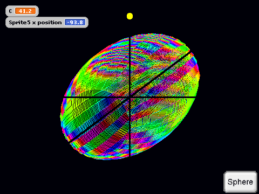The width and height of the screenshot is (259, 194).
Task: Click the letter C in the variable monitor
Action: [x=10, y=11]
